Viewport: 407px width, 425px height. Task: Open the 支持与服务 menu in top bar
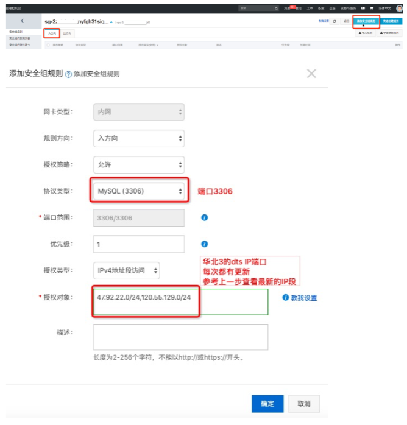[349, 8]
